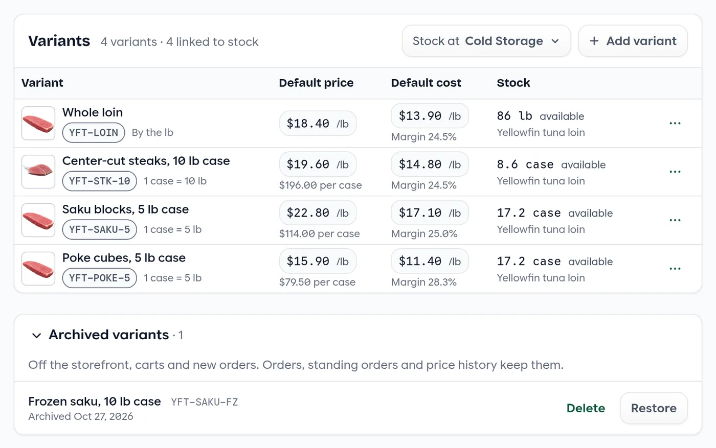Click the Stock column header
Viewport: 716px width, 448px height.
point(513,83)
